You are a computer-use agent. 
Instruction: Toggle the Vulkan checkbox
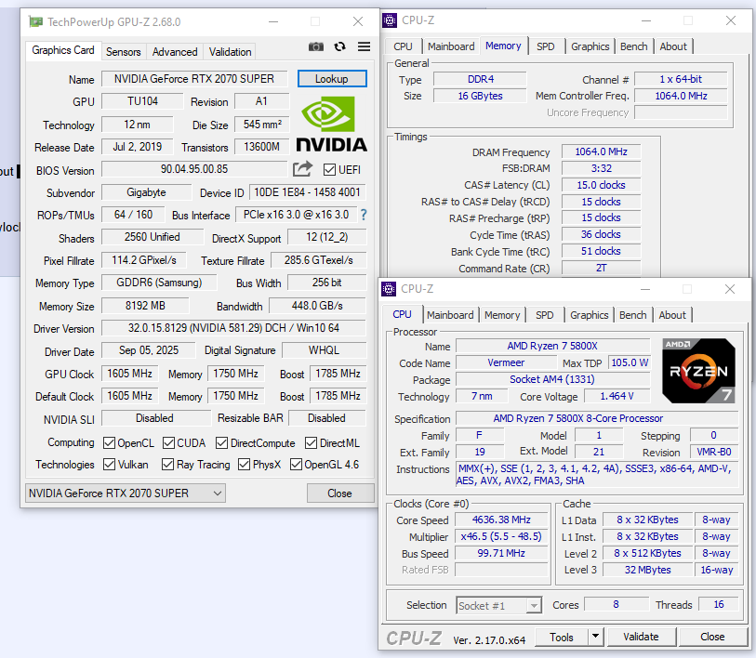[x=110, y=464]
